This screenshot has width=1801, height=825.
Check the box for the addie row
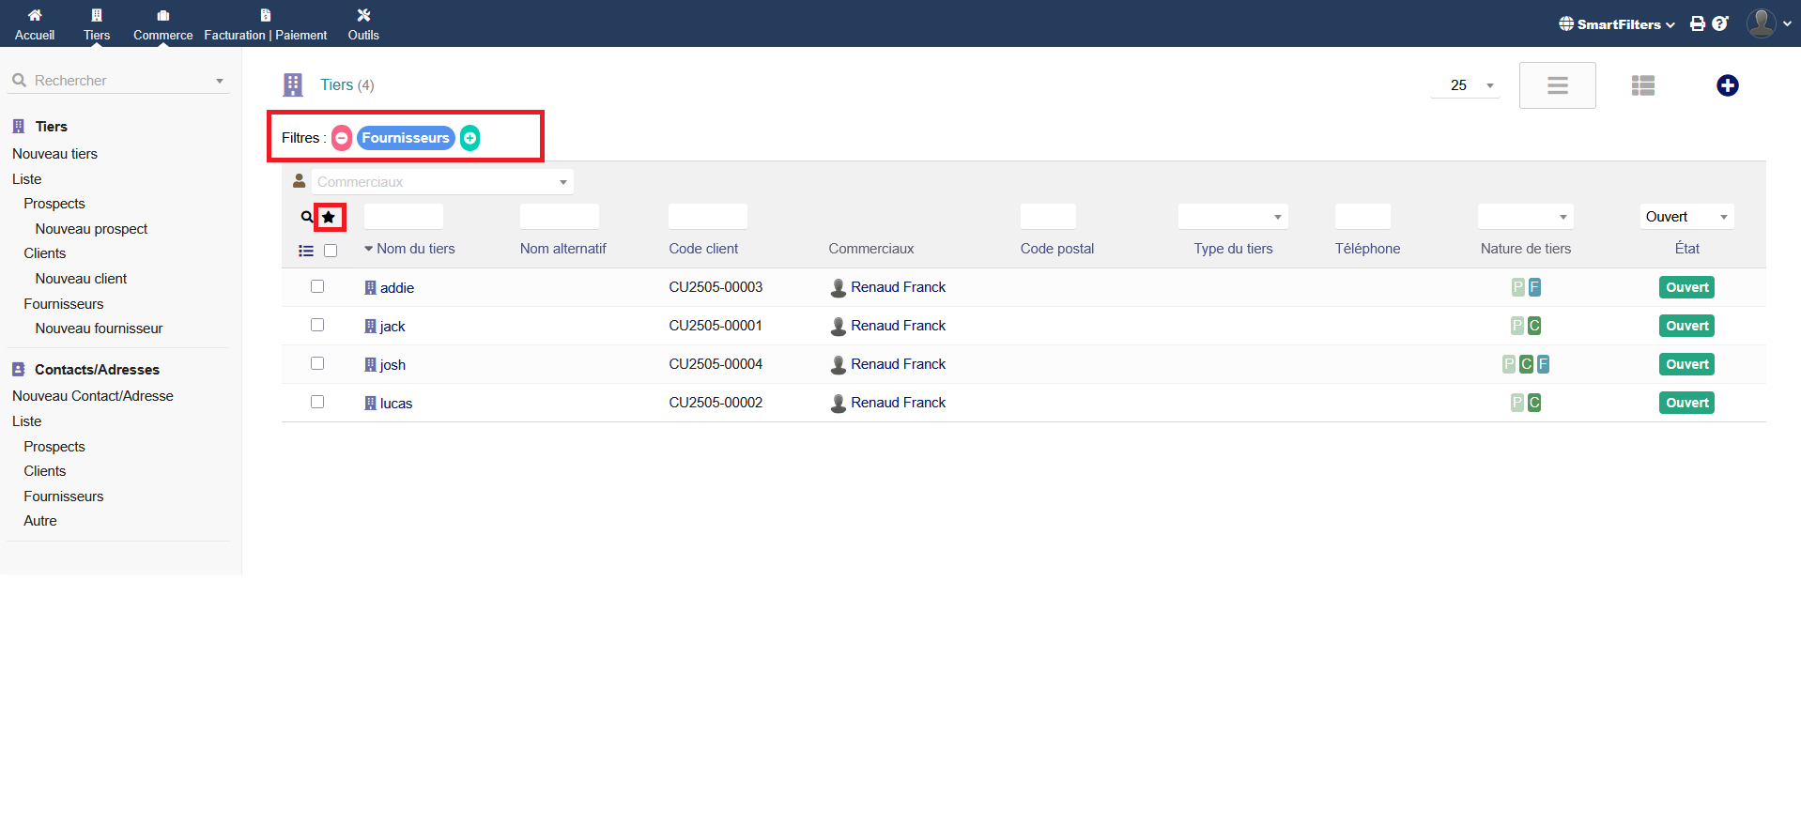(317, 286)
